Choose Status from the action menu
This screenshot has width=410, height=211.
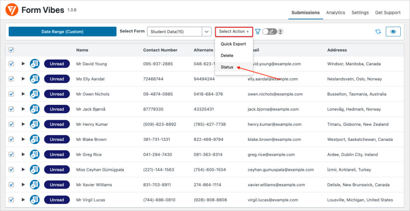(227, 67)
